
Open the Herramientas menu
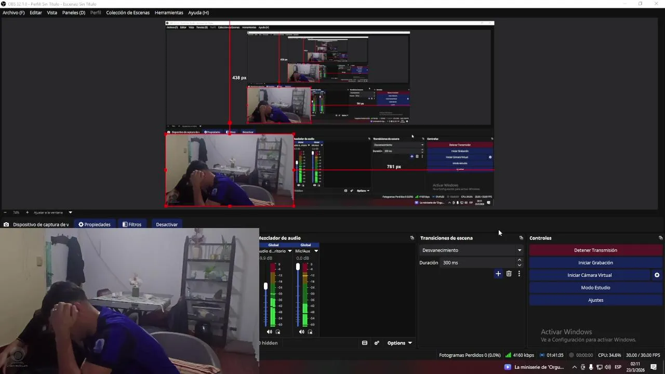point(169,12)
